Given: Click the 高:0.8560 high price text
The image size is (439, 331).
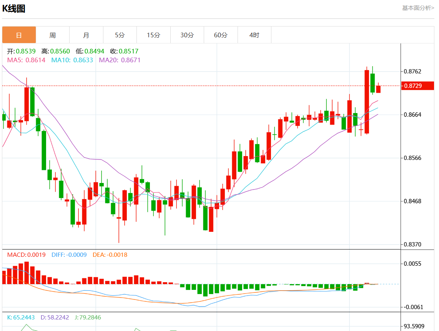Looking at the screenshot, I should [x=56, y=51].
